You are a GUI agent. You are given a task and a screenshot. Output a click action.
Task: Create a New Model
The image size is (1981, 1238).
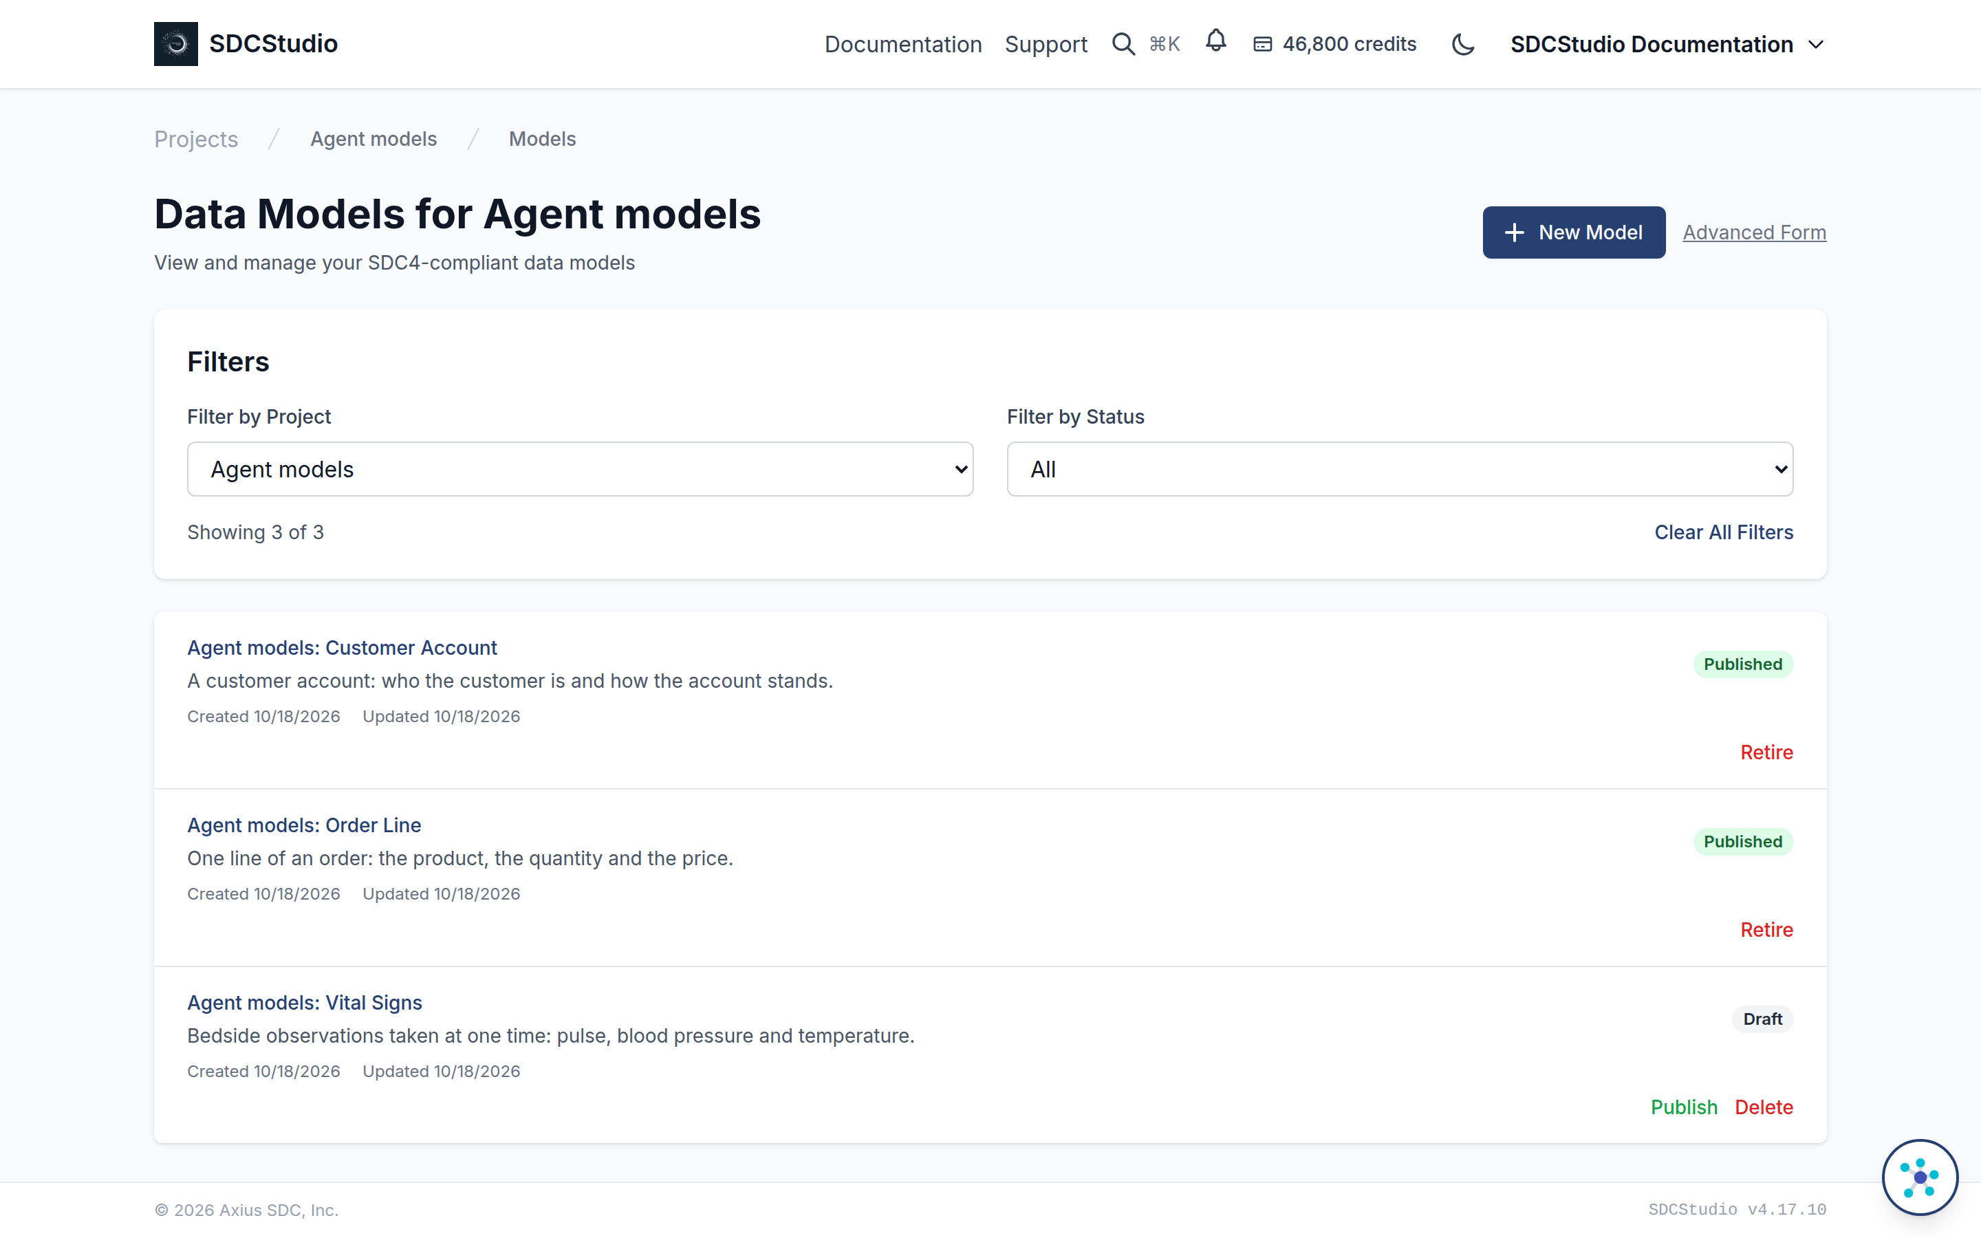click(x=1573, y=232)
